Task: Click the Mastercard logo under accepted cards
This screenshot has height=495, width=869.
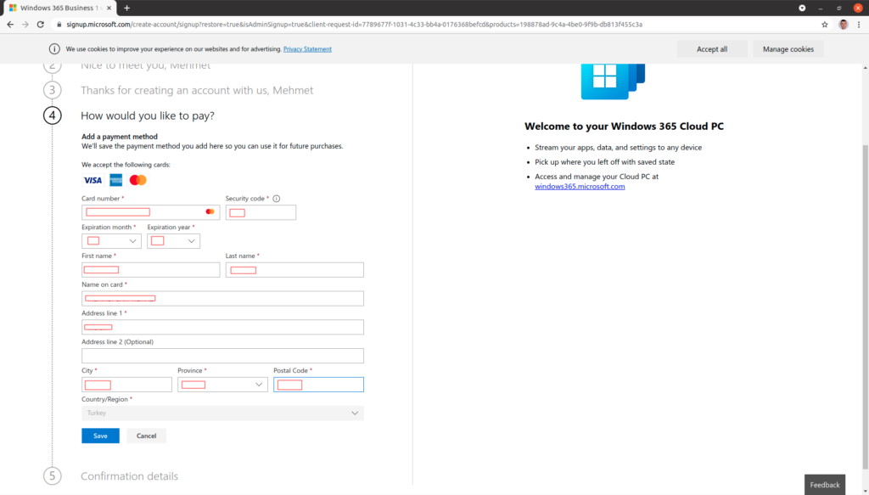Action: point(138,180)
